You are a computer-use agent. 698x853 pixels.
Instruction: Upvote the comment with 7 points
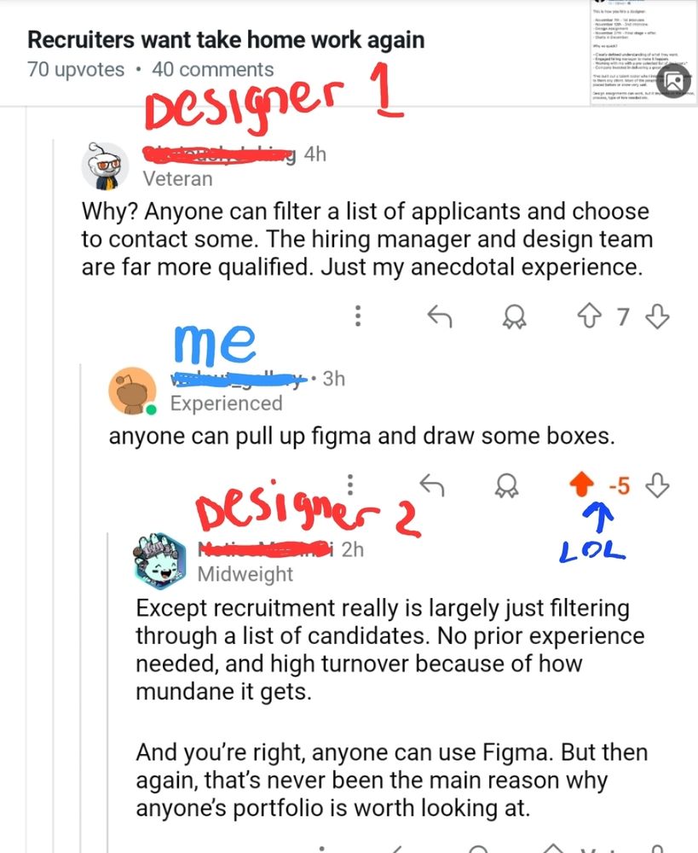[589, 316]
